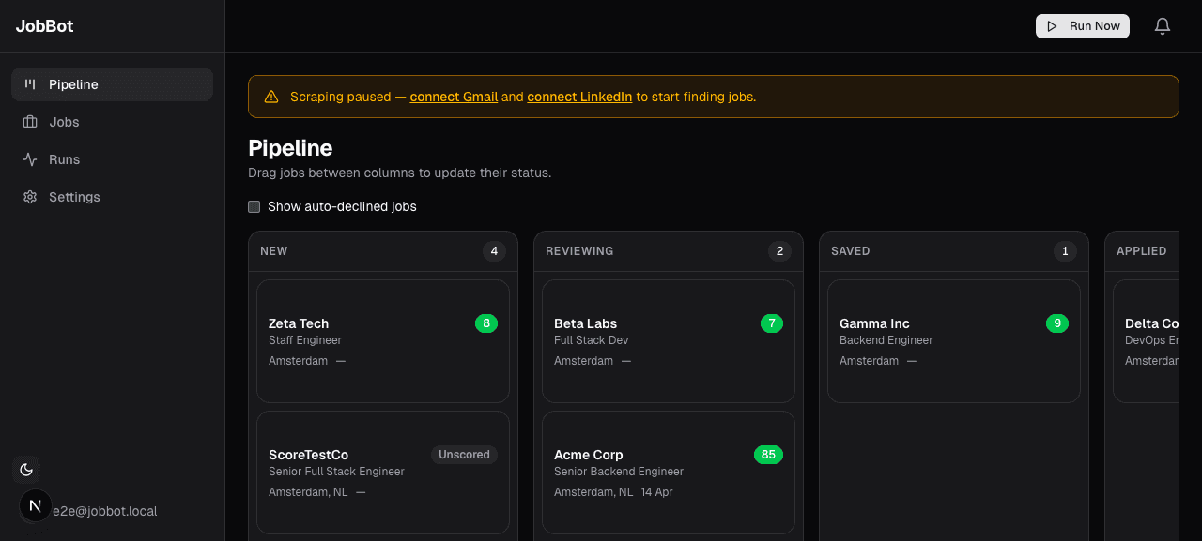The width and height of the screenshot is (1202, 541).
Task: Click the Pipeline kanban icon in sidebar
Action: [x=30, y=84]
